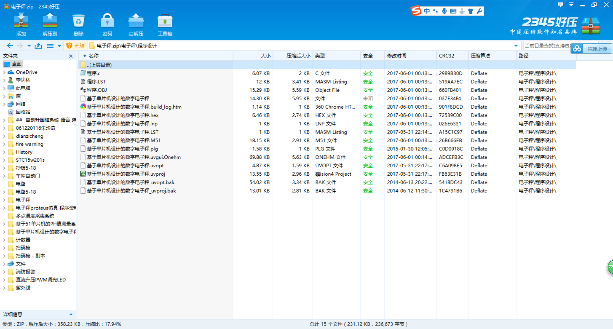
Task: Click the OneDrive tree item
Action: [26, 72]
